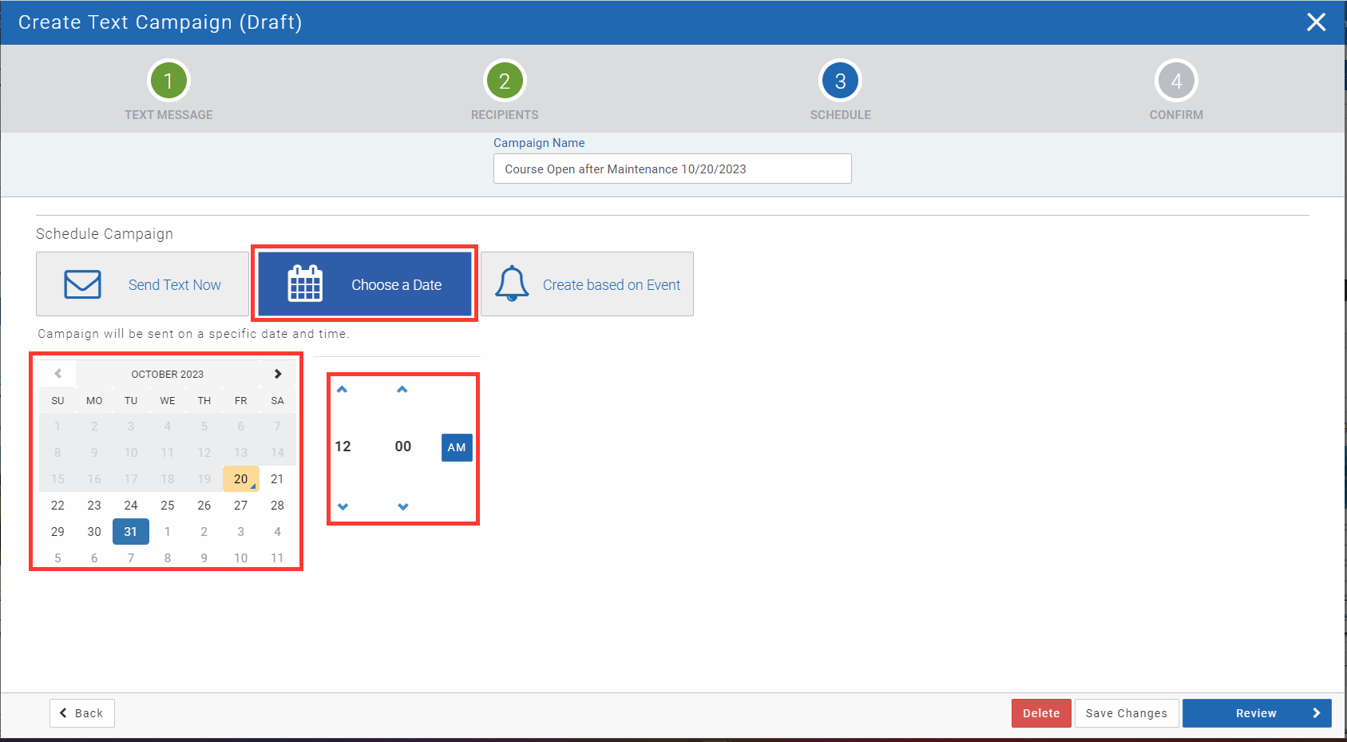Viewport: 1347px width, 742px height.
Task: Click the CONFIRM step label
Action: point(1176,115)
